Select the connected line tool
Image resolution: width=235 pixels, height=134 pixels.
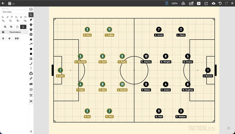[x=31, y=64]
